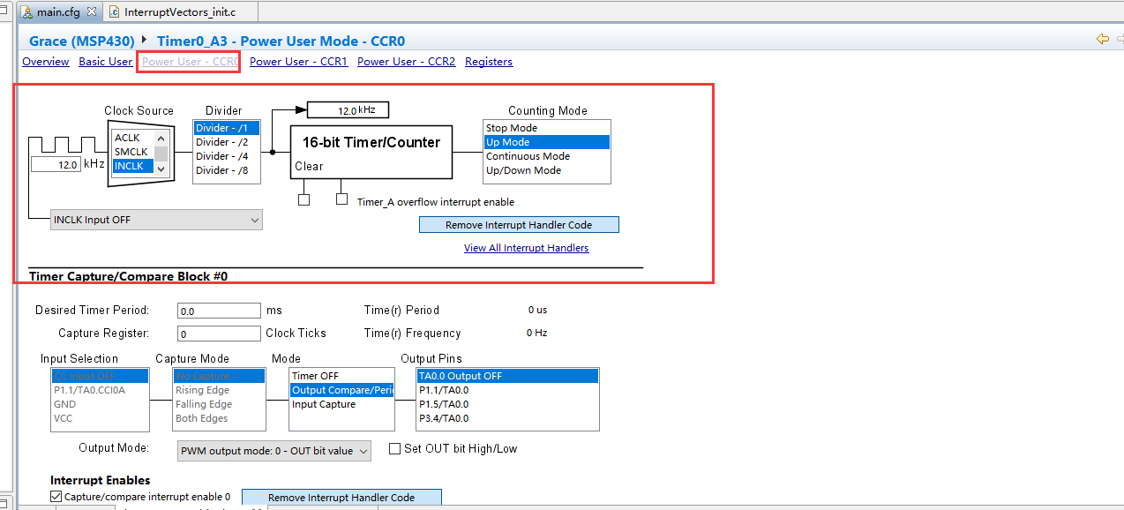1124x510 pixels.
Task: Click the 12.0 kHz timer frequency field
Action: pos(348,110)
